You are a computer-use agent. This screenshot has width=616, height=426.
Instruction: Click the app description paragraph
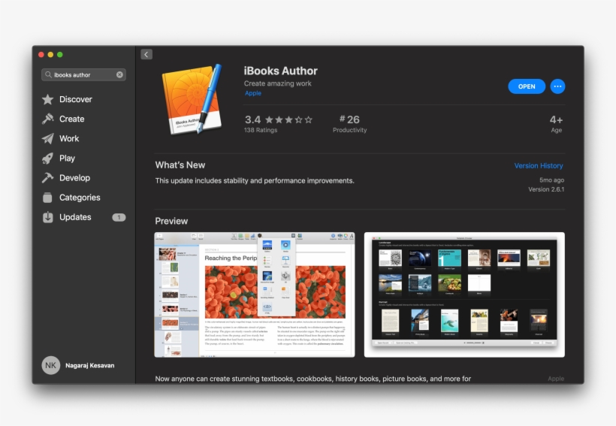[x=313, y=379]
